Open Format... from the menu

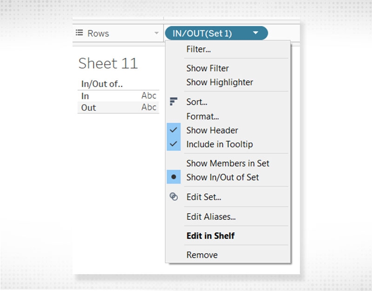202,116
